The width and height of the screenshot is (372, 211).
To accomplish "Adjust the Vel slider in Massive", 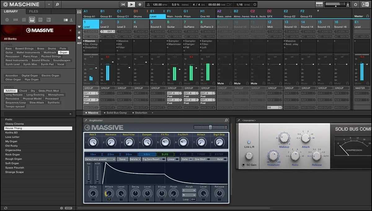I will click(x=89, y=174).
